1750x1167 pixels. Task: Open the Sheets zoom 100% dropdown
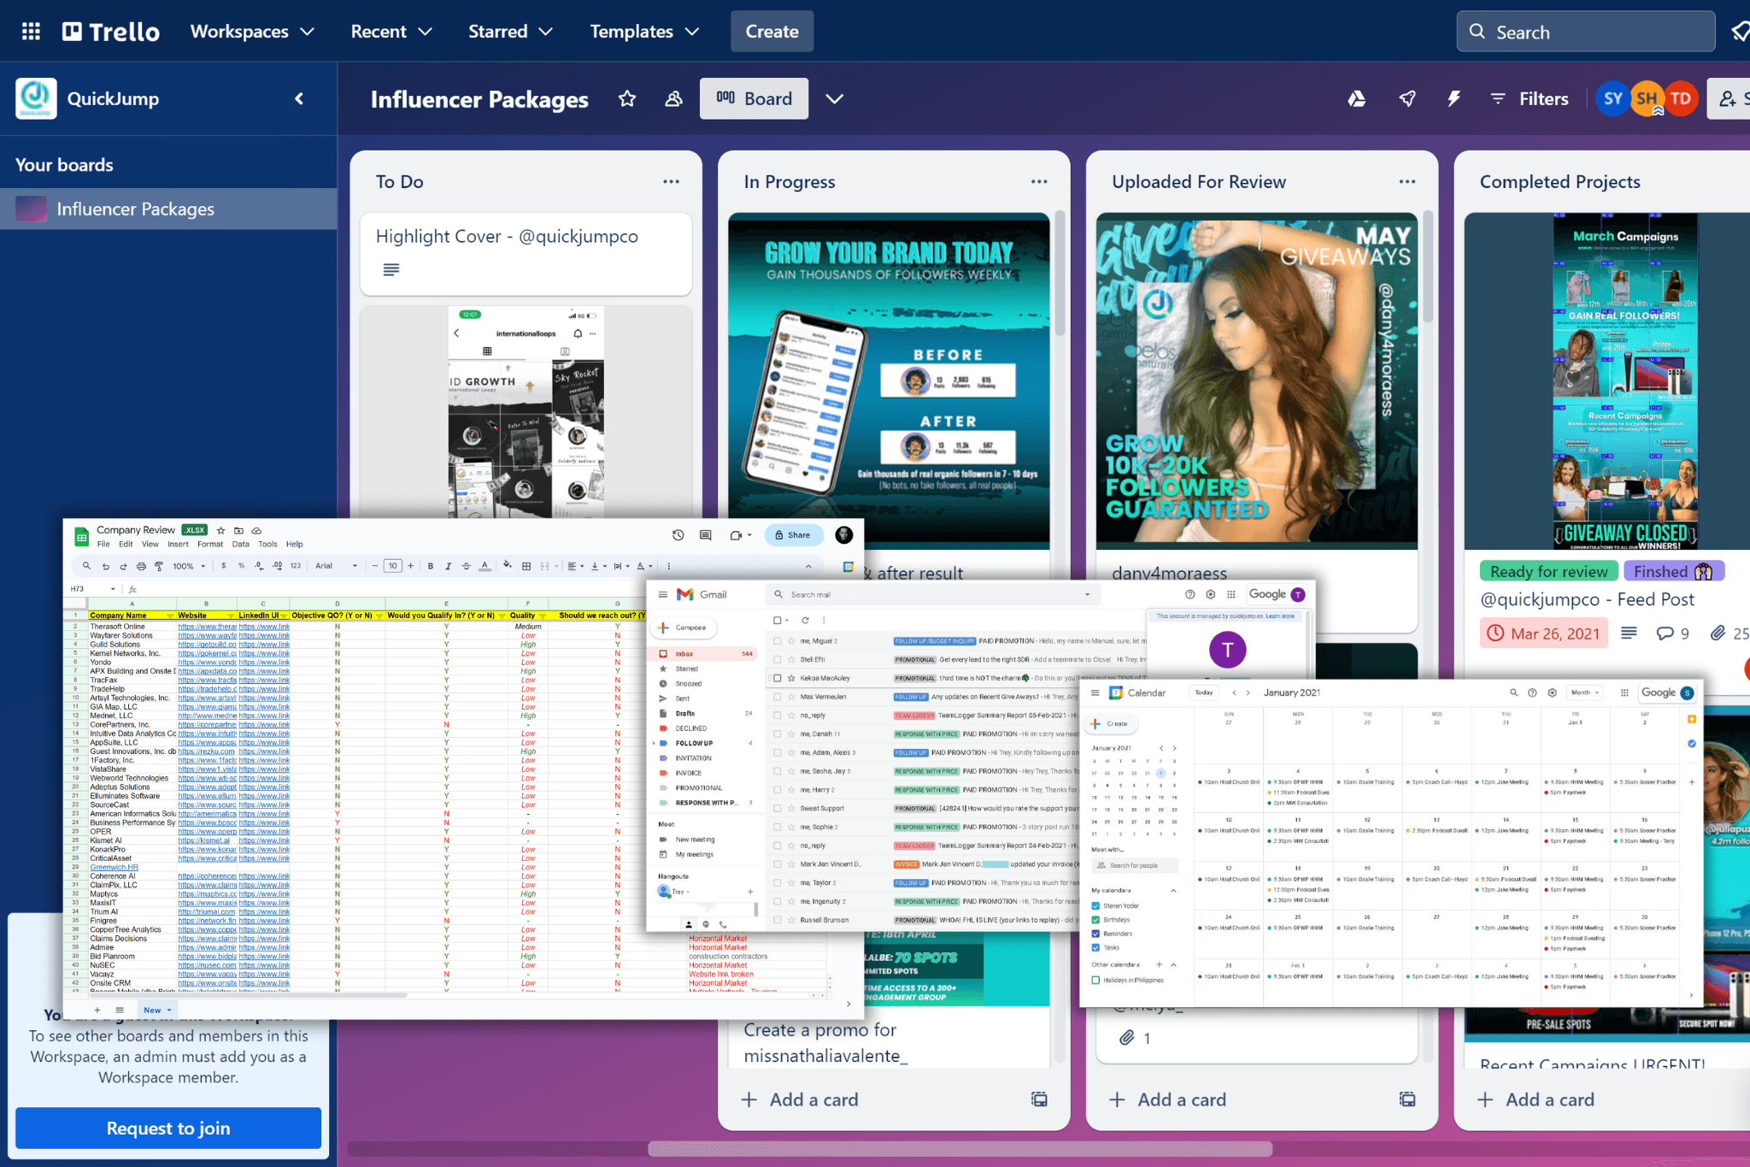tap(189, 566)
